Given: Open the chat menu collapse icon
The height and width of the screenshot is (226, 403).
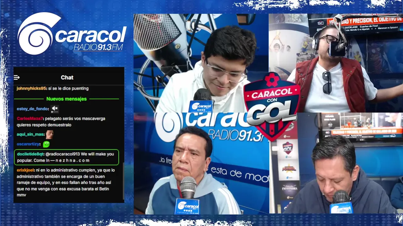Looking at the screenshot, I should (17, 78).
